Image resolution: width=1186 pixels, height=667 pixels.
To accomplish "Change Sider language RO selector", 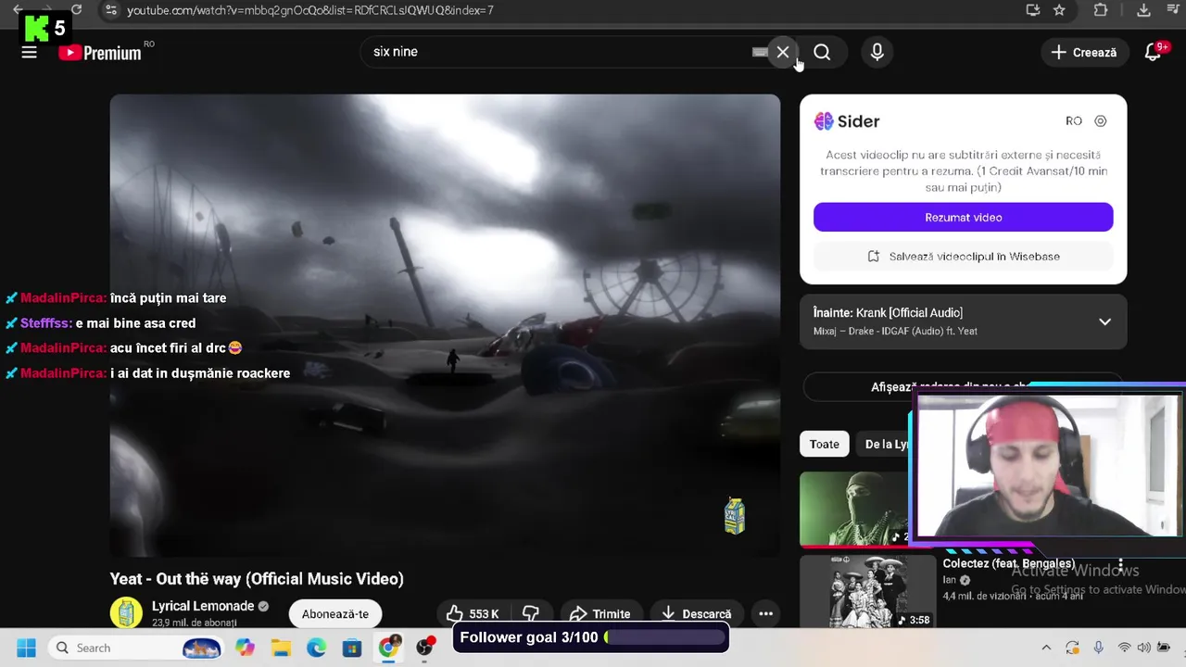I will click(1074, 121).
